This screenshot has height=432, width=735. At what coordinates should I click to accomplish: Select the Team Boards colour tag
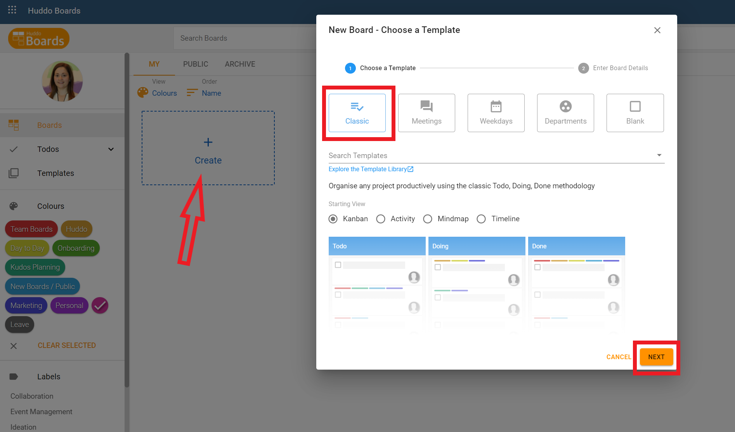pos(31,229)
